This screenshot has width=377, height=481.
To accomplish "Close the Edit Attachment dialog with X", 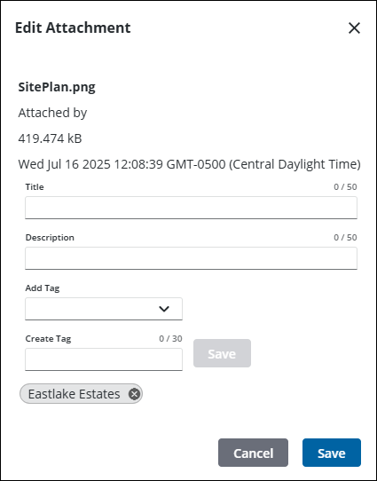I will pyautogui.click(x=354, y=28).
